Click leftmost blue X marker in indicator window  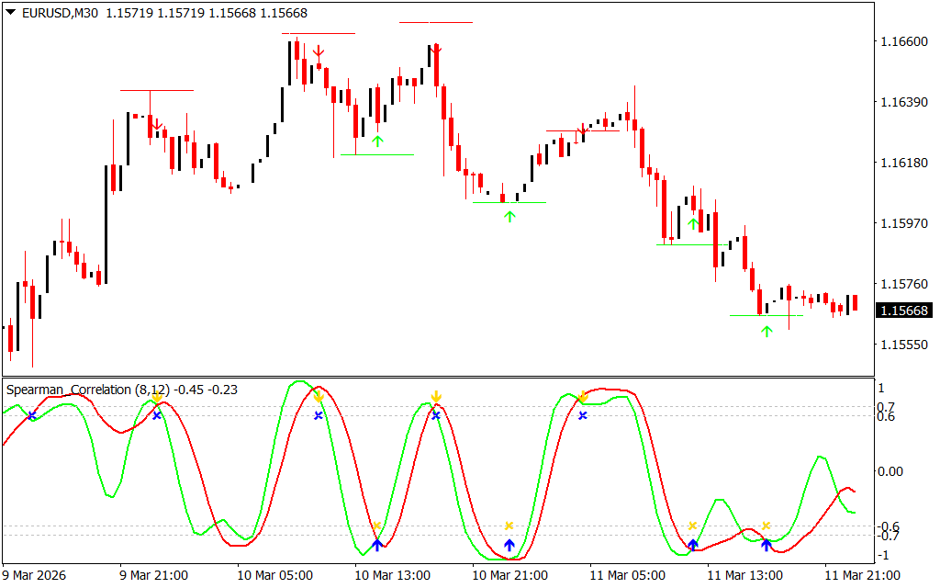click(31, 416)
